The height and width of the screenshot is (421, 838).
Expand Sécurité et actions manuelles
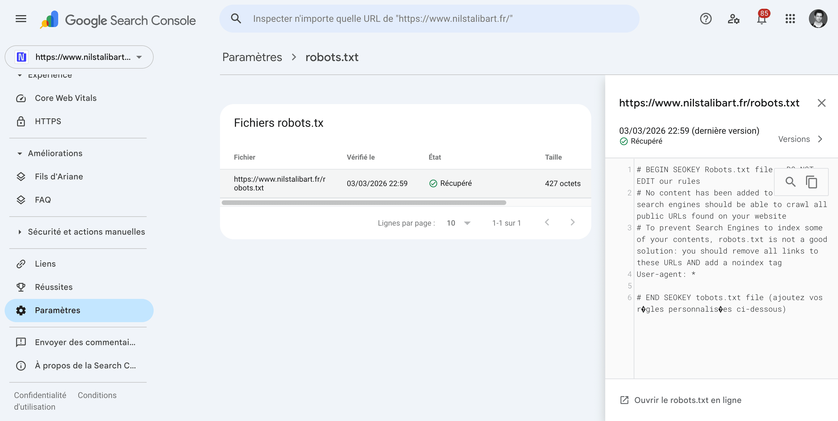click(x=20, y=232)
